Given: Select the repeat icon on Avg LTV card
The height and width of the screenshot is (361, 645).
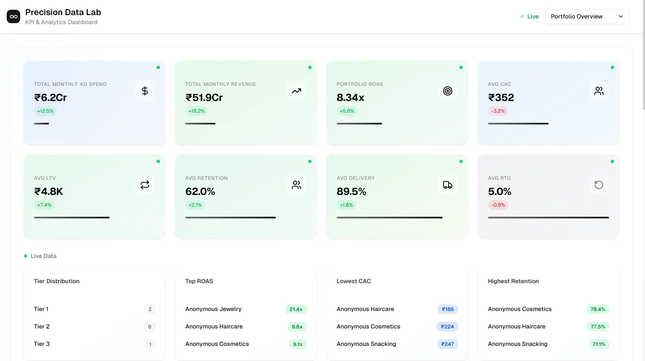Looking at the screenshot, I should 145,185.
